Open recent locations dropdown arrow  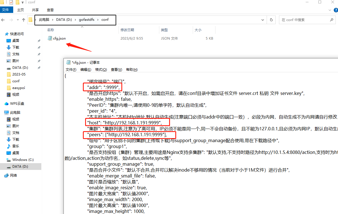(18, 20)
